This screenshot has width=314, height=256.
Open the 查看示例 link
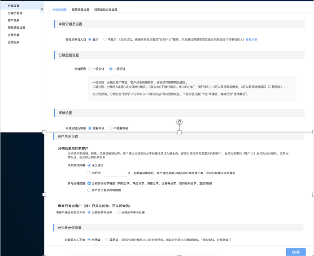coord(251,40)
